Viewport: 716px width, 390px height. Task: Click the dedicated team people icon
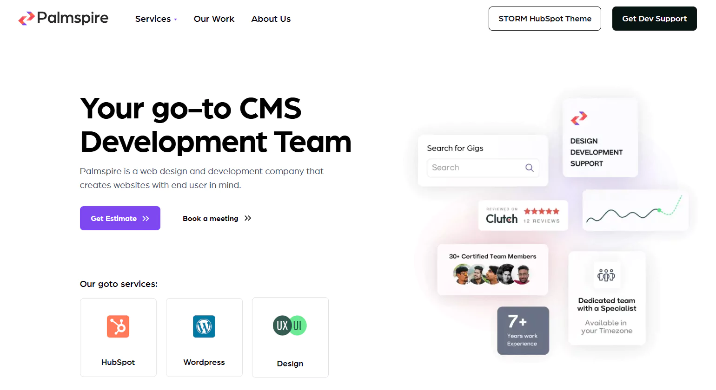[x=606, y=275]
